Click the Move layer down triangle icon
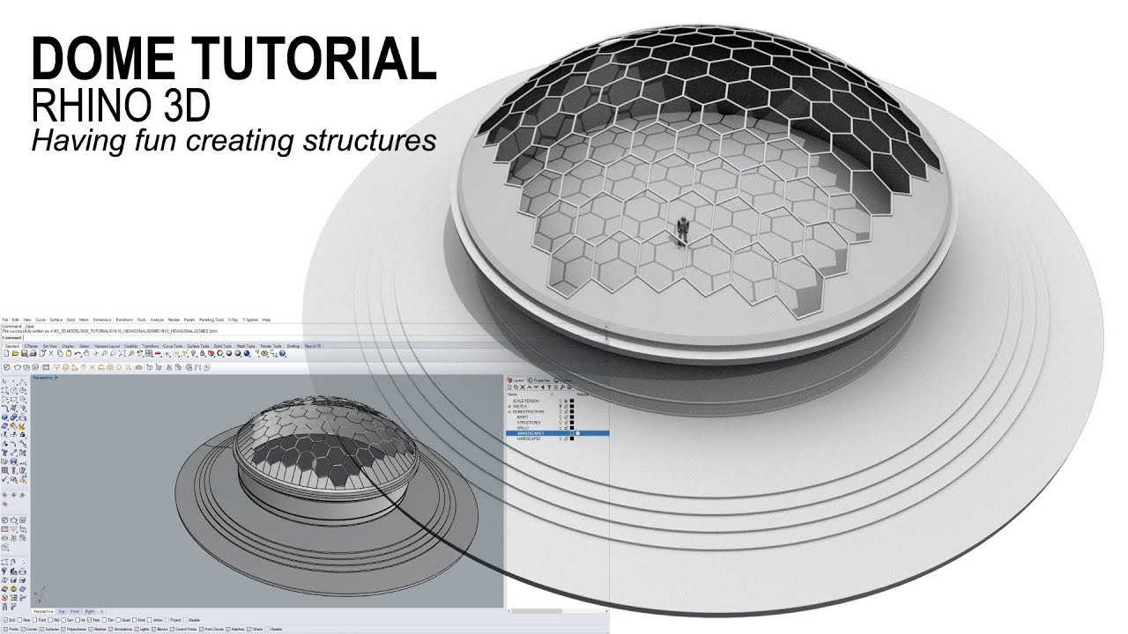 (536, 387)
